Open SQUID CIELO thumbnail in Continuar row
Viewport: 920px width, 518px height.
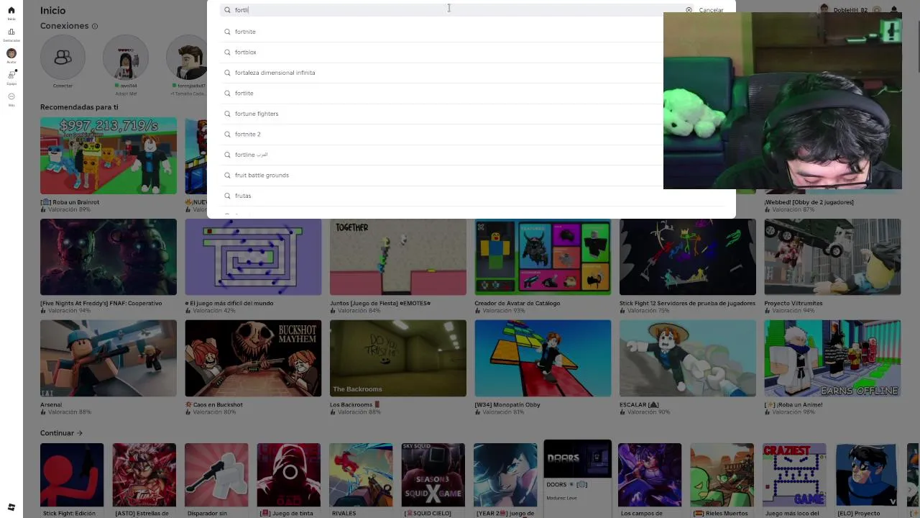coord(433,475)
